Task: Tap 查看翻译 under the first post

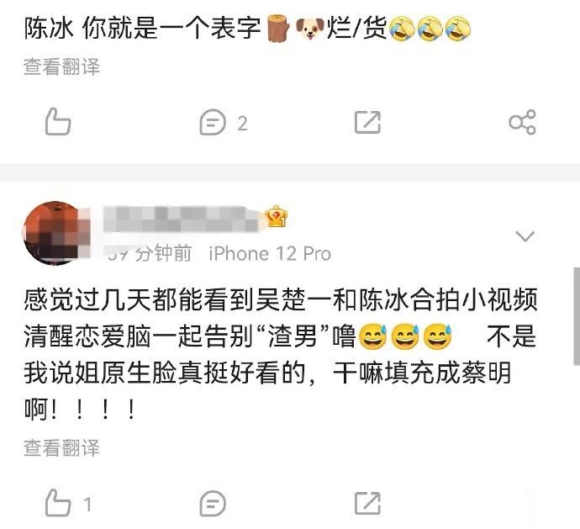Action: (x=61, y=67)
